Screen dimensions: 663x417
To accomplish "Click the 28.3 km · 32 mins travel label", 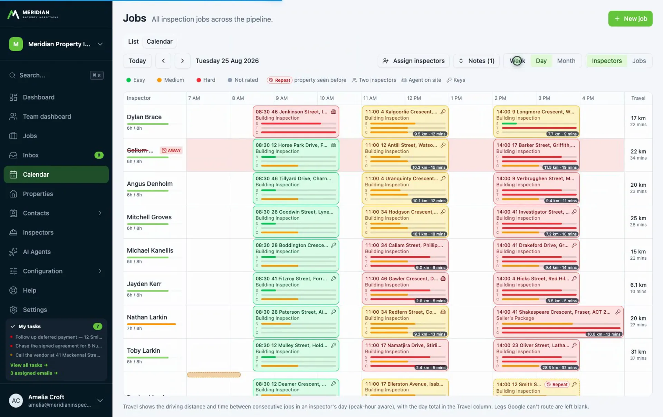I will click(x=559, y=368).
